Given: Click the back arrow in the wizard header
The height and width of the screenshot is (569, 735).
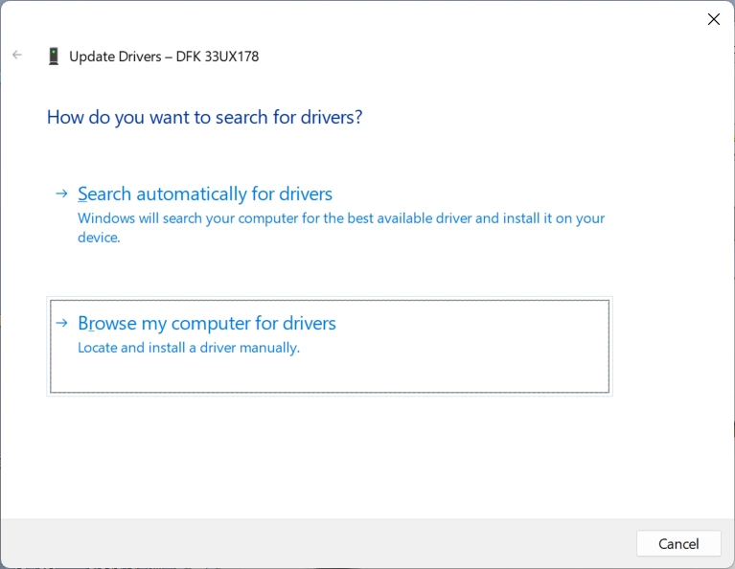Looking at the screenshot, I should tap(17, 56).
